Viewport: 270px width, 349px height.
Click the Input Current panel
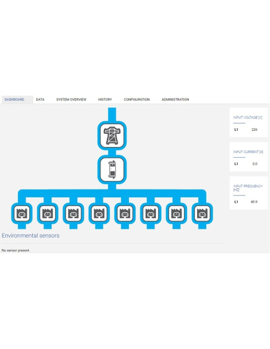pyautogui.click(x=248, y=157)
